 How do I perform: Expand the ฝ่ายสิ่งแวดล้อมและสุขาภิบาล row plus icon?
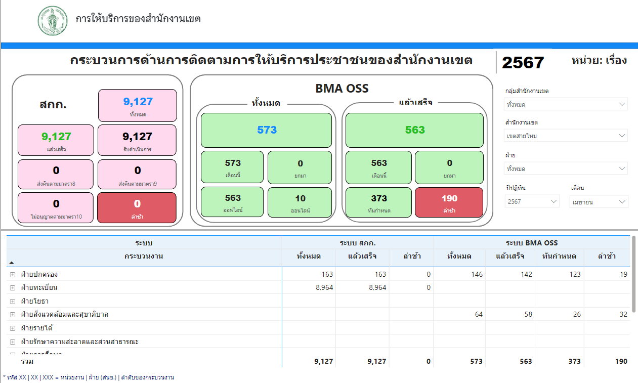(x=13, y=315)
